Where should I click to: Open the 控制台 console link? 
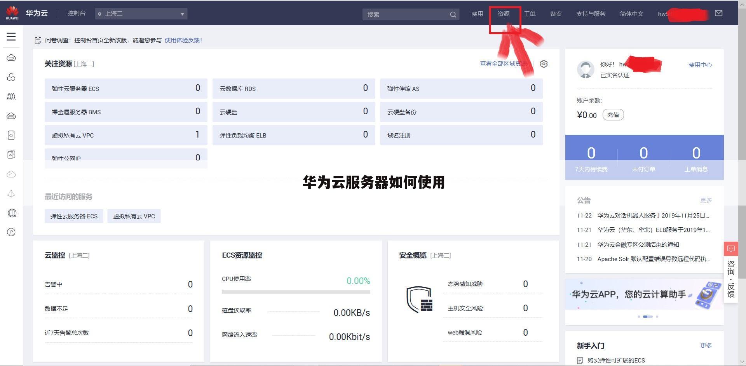(77, 13)
